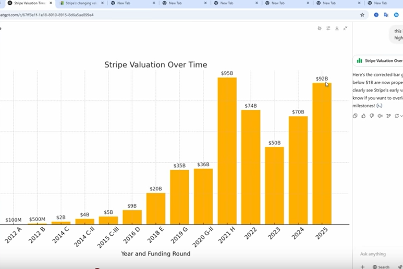Click the 2019 G axis label

179,235
